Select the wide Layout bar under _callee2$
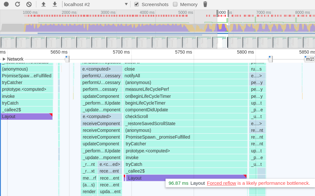315x196 pixels. [186, 178]
